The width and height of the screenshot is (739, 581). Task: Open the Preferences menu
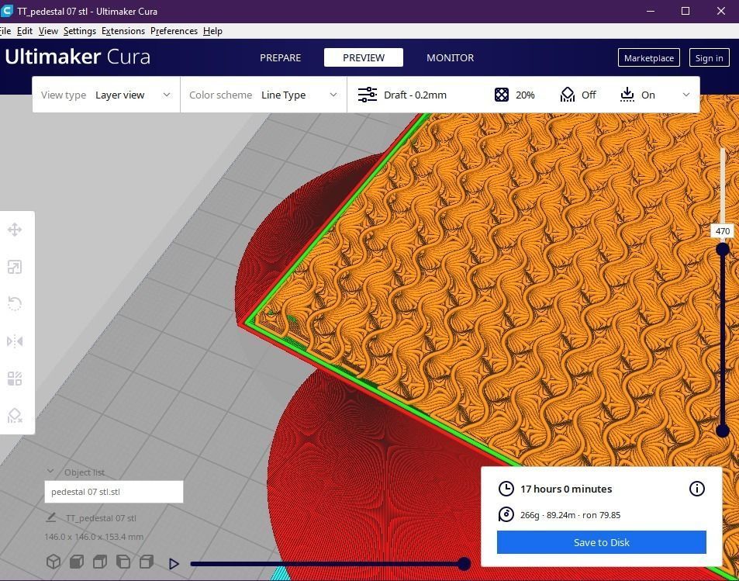coord(174,31)
